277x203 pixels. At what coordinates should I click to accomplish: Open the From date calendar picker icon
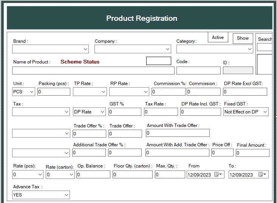click(x=218, y=175)
